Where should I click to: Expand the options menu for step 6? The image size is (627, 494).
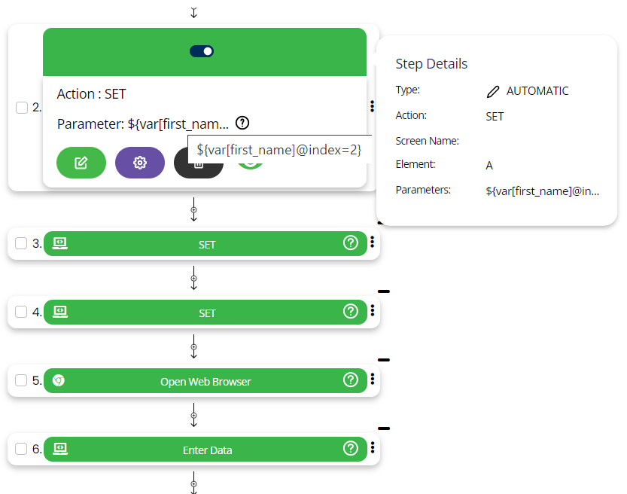372,448
